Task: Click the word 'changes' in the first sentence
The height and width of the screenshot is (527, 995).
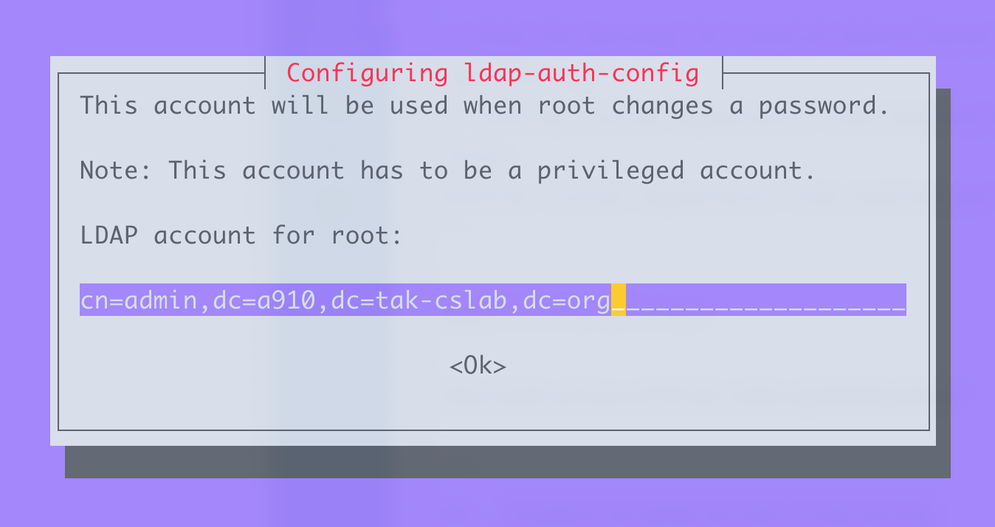Action: (x=662, y=106)
